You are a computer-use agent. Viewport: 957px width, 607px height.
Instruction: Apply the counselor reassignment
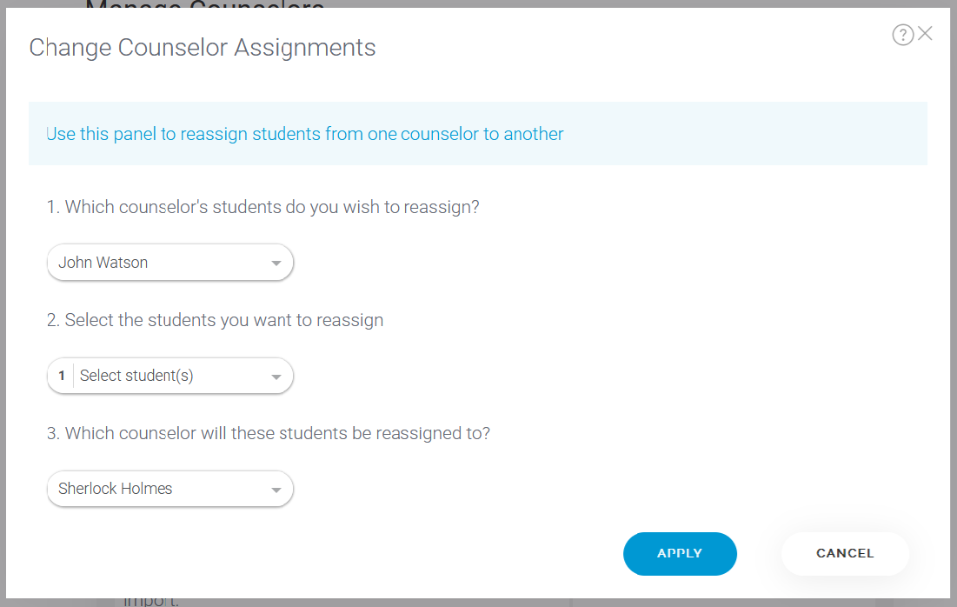coord(680,553)
